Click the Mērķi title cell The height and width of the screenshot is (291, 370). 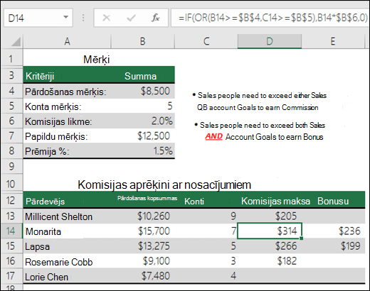[97, 59]
